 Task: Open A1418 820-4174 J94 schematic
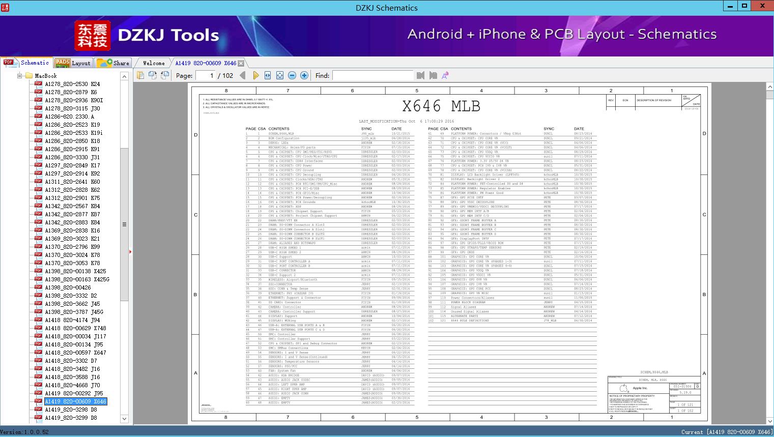click(x=72, y=320)
